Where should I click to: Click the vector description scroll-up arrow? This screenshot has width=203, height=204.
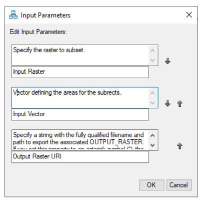[152, 93]
